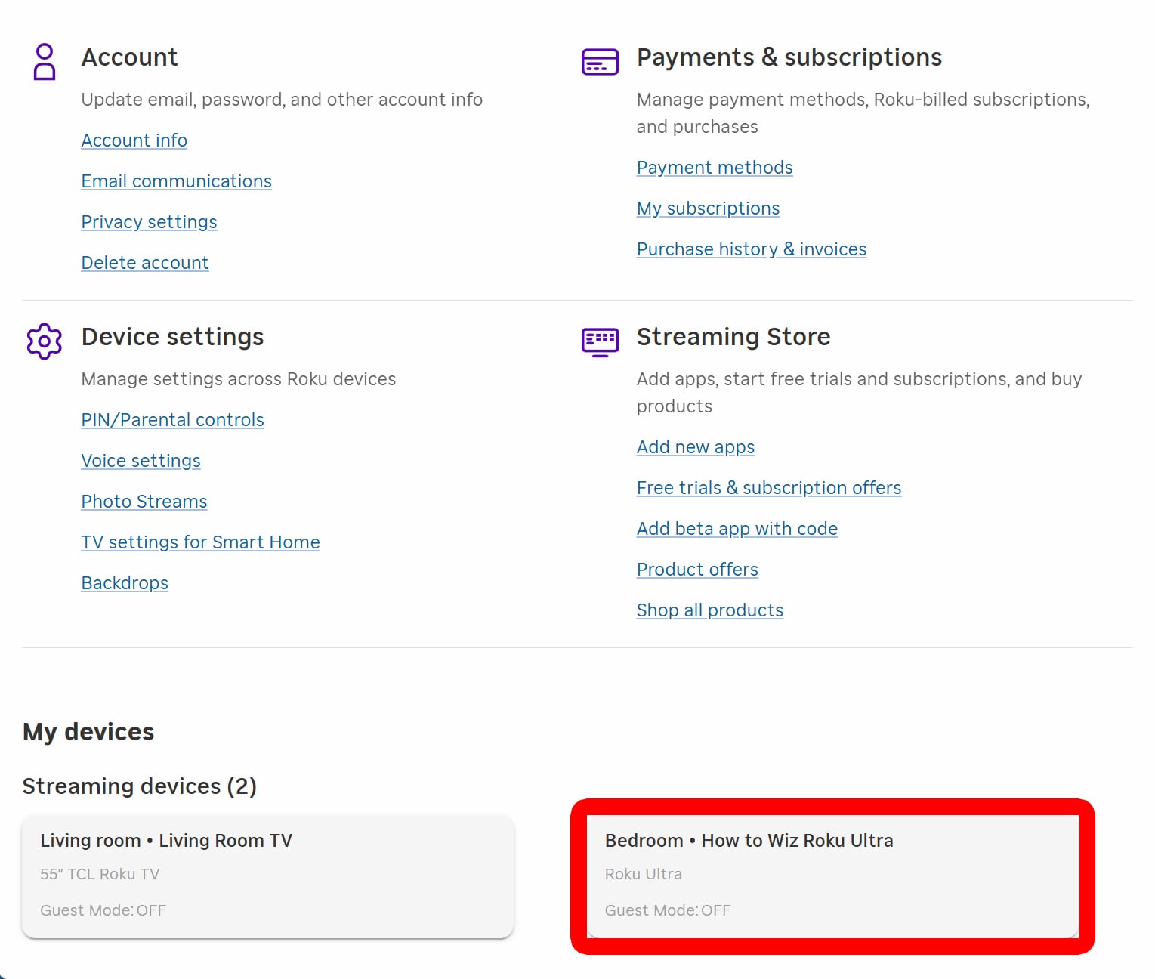Open Payment methods
This screenshot has height=979, width=1155.
tap(714, 168)
